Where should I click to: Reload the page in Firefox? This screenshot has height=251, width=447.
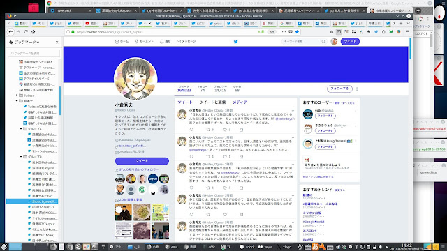click(x=26, y=32)
